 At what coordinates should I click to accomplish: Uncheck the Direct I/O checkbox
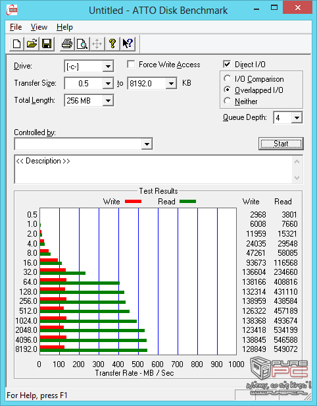227,64
